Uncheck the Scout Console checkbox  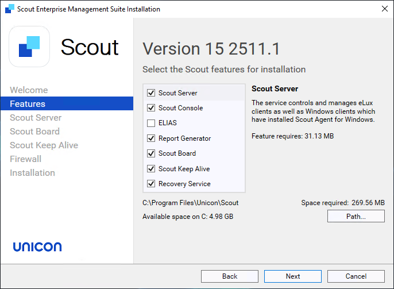[151, 108]
